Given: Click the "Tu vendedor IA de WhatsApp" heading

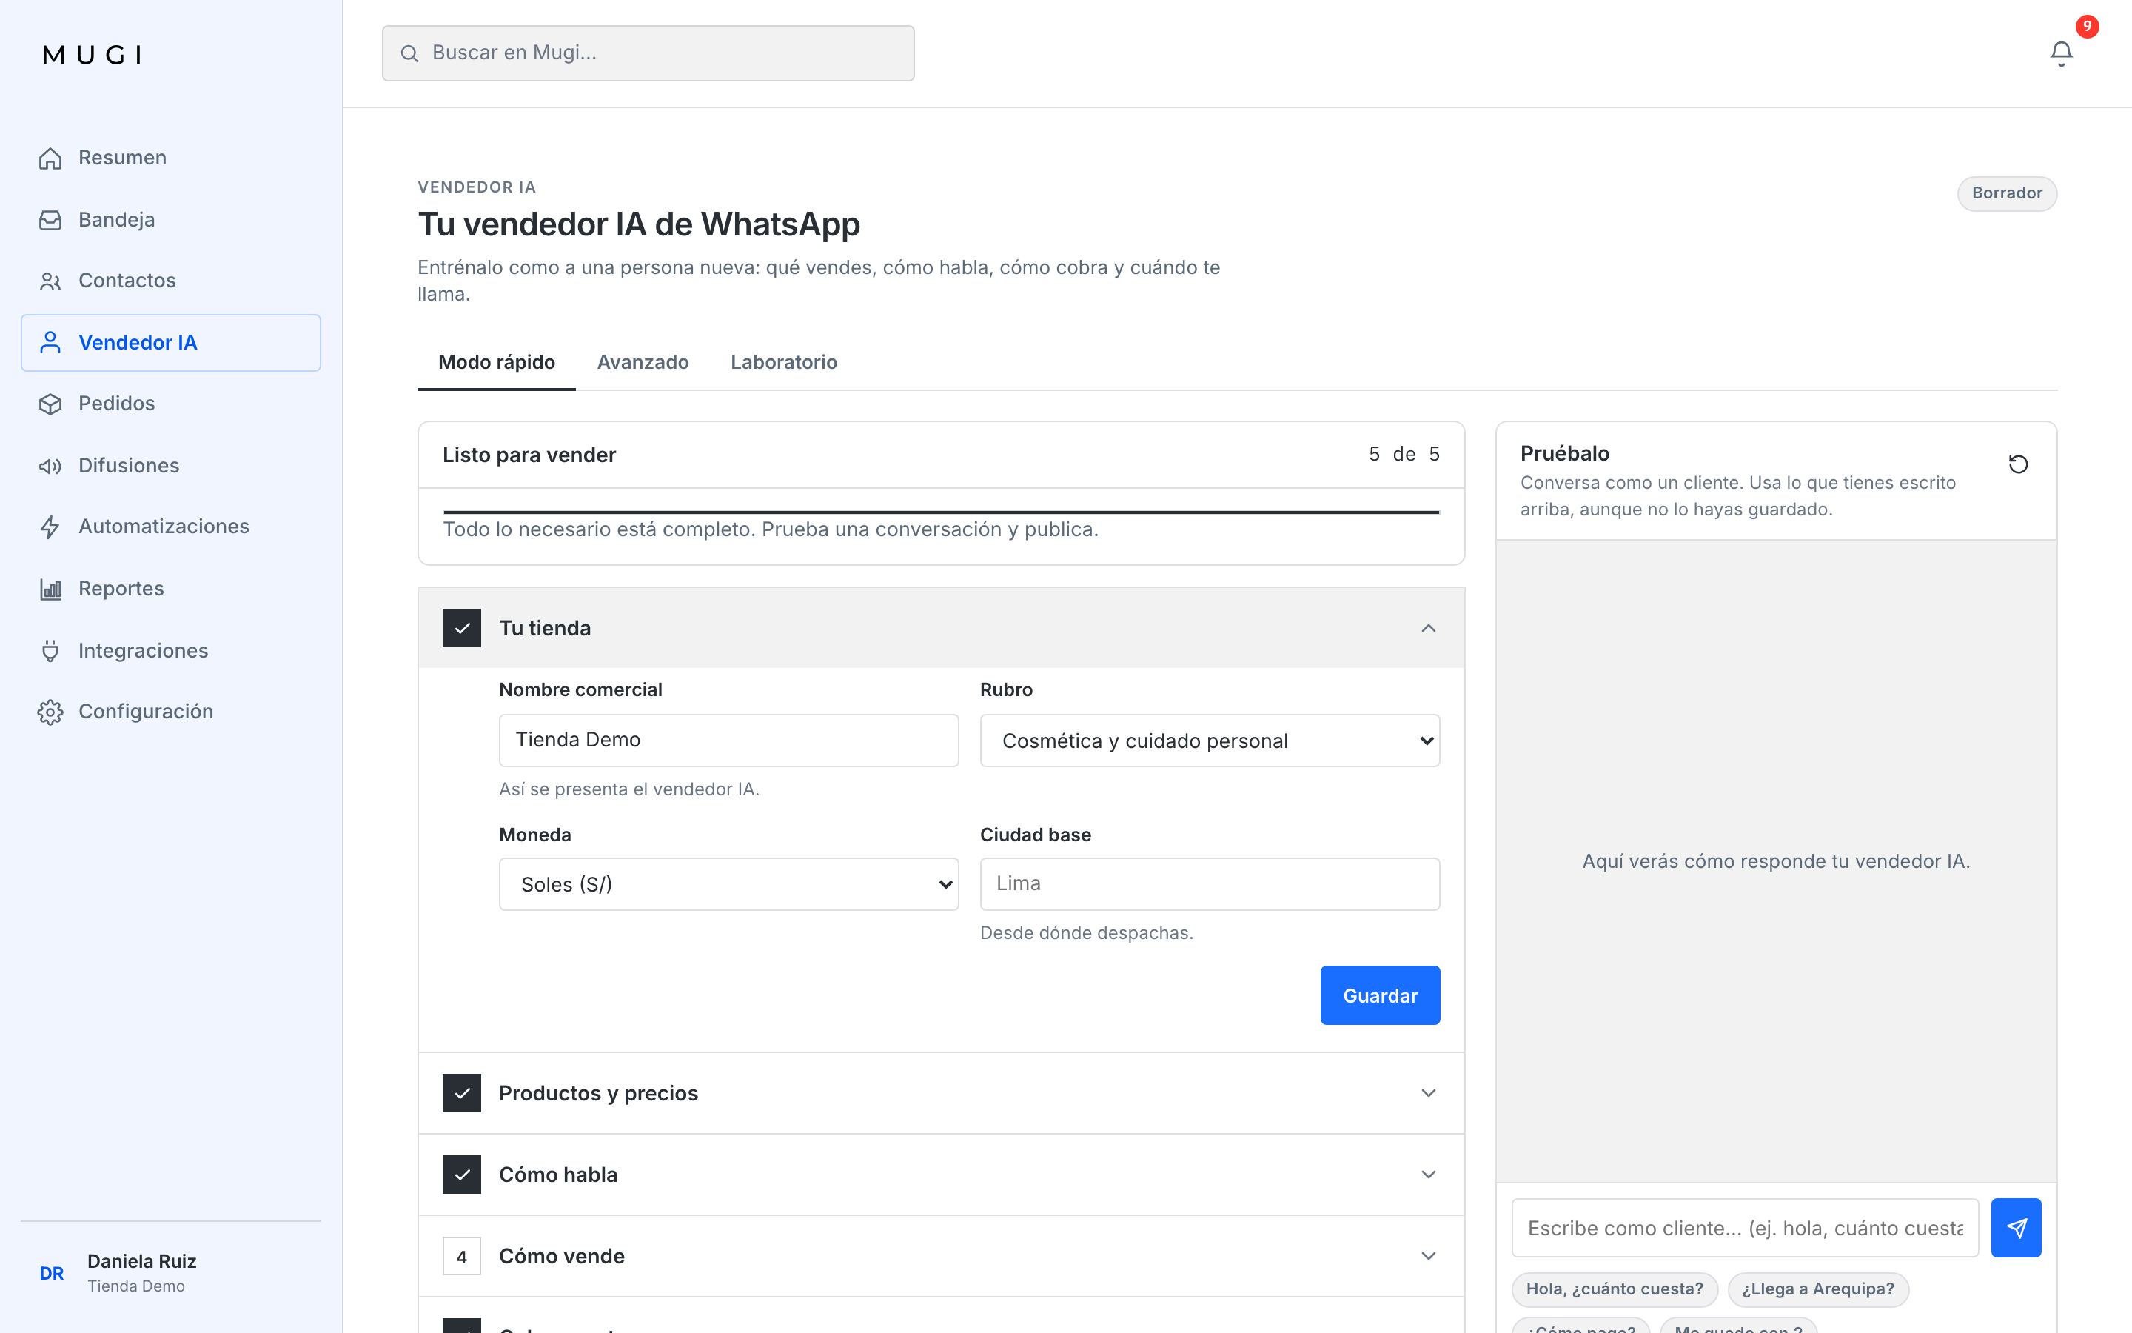Looking at the screenshot, I should 639,225.
